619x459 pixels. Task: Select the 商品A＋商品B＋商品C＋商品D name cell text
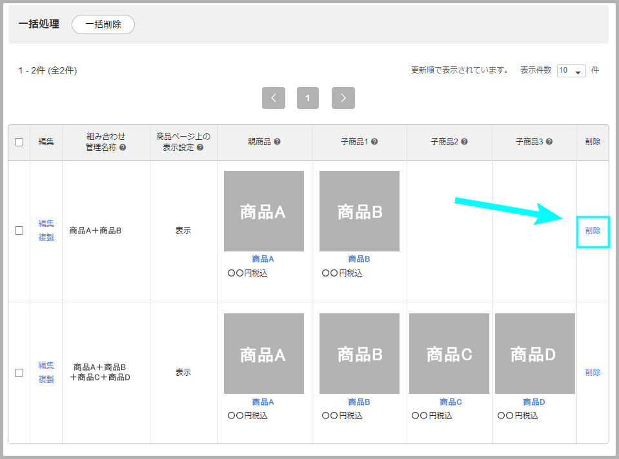click(x=100, y=372)
